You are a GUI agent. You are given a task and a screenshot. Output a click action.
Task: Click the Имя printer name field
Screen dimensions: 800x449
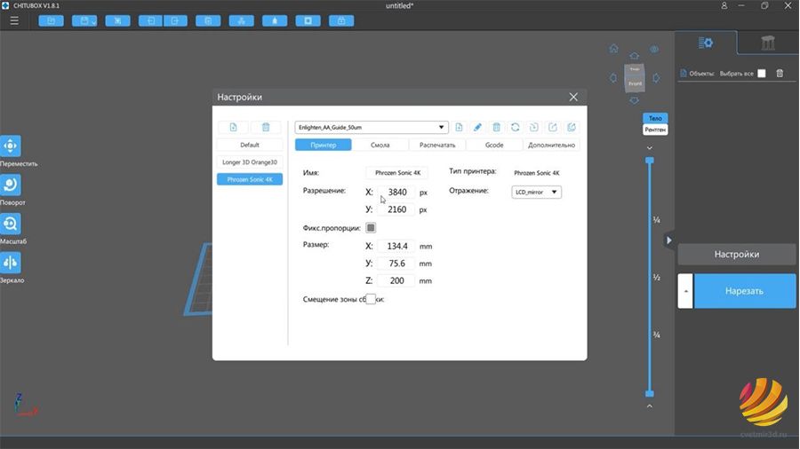click(397, 172)
